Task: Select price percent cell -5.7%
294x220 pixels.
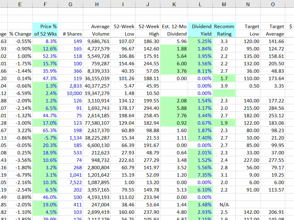Action: tap(45, 138)
